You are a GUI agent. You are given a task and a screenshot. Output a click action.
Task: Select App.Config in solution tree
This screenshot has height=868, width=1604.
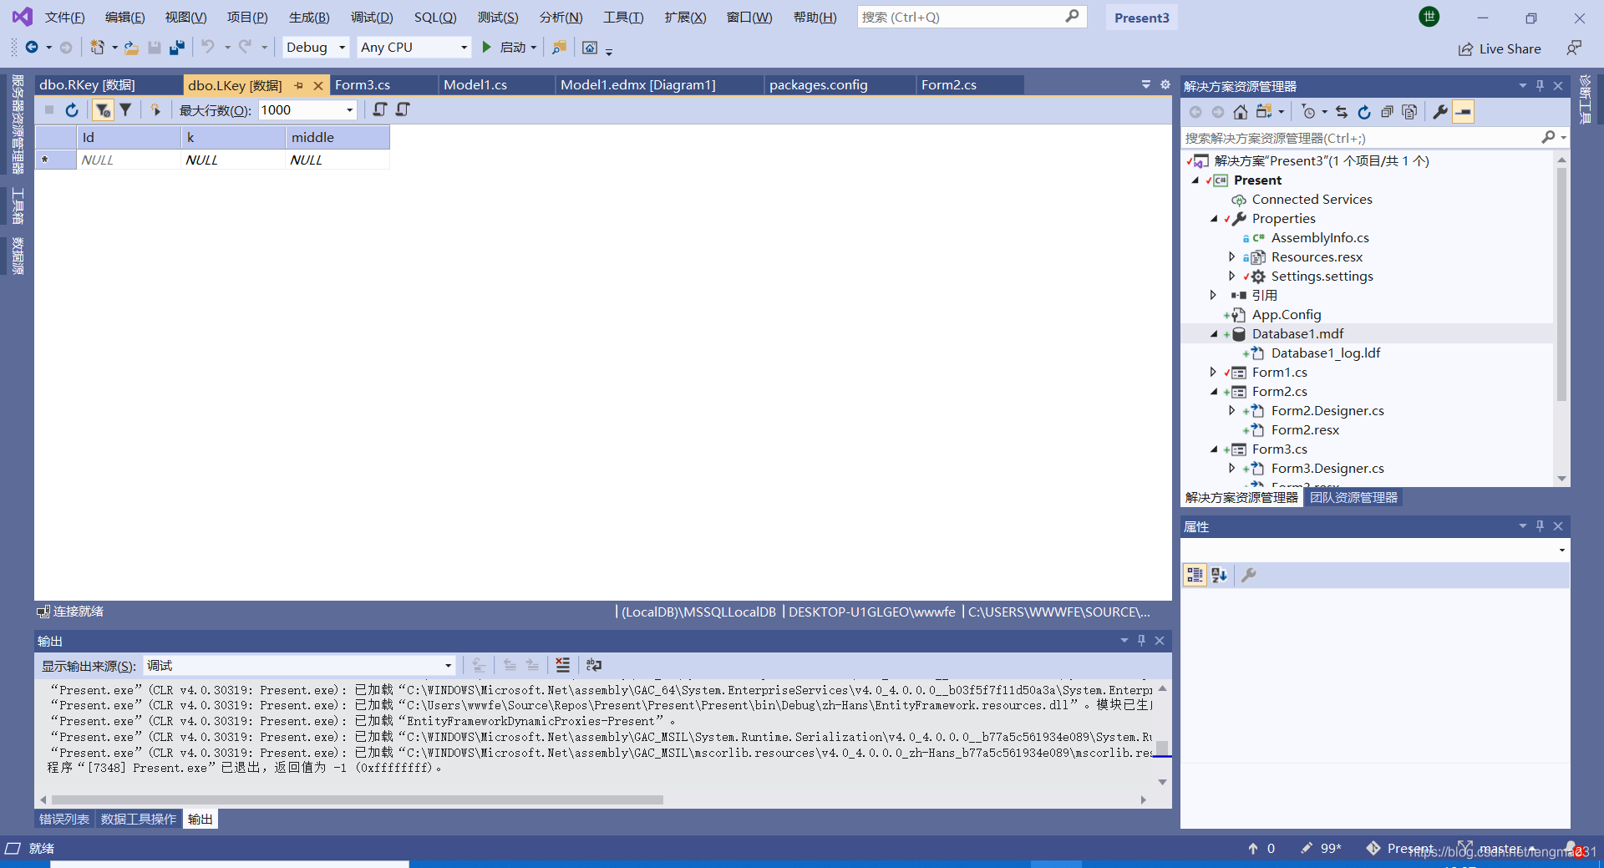1287,315
